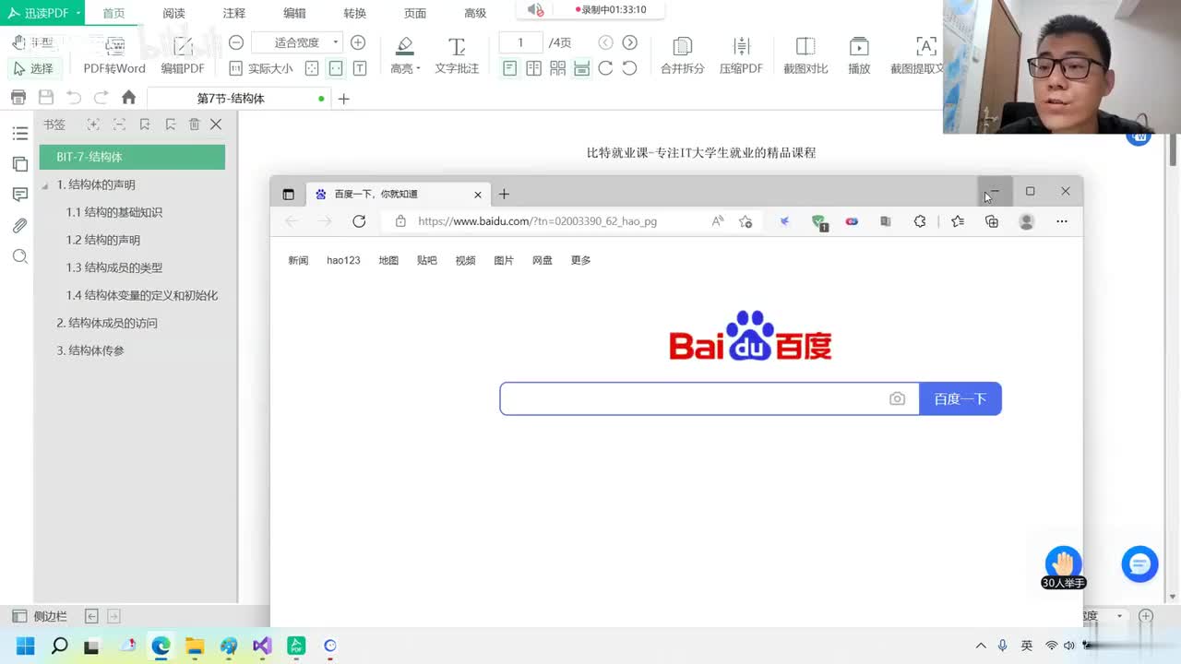1181x664 pixels.
Task: Open the search magnifier in sidebar
Action: [19, 256]
